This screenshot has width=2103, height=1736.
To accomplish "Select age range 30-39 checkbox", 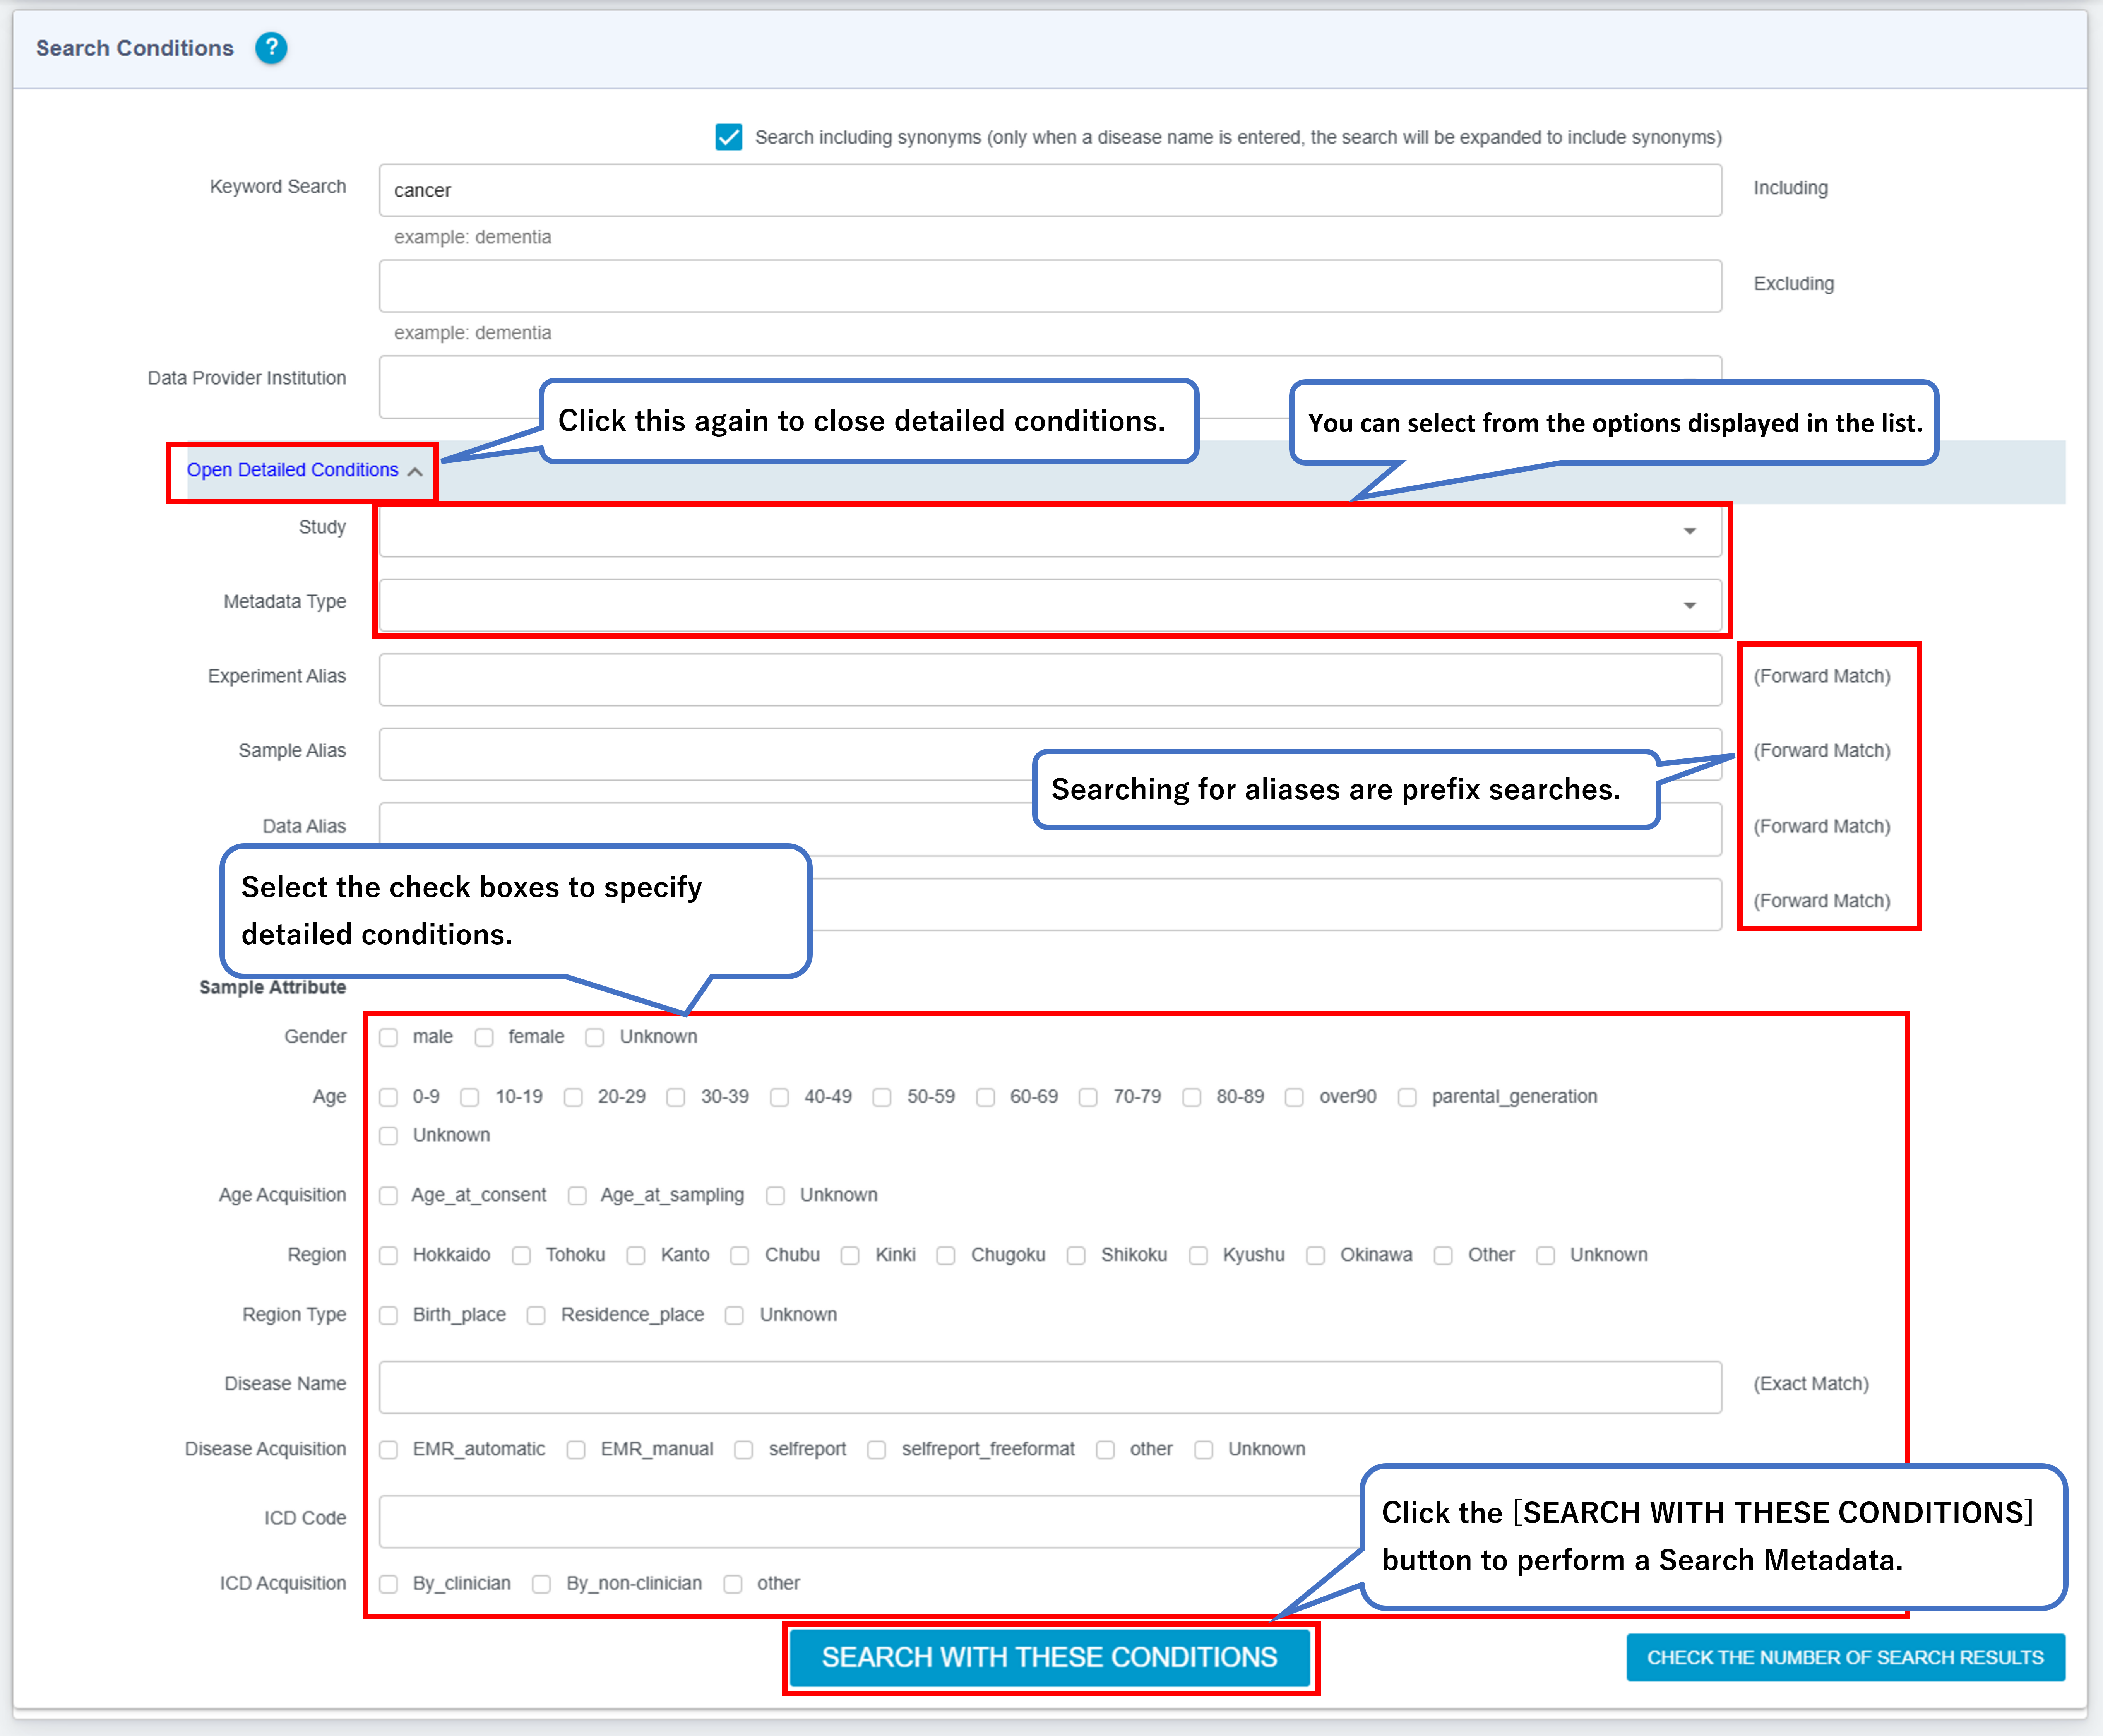I will point(676,1097).
